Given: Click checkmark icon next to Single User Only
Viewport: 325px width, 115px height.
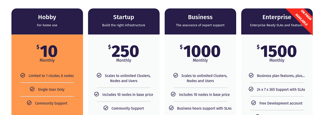Looking at the screenshot, I should click(x=32, y=89).
